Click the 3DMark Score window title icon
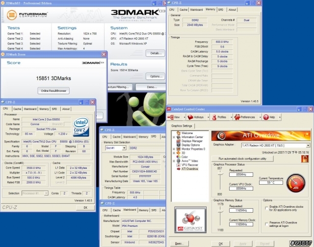 (x=3, y=55)
